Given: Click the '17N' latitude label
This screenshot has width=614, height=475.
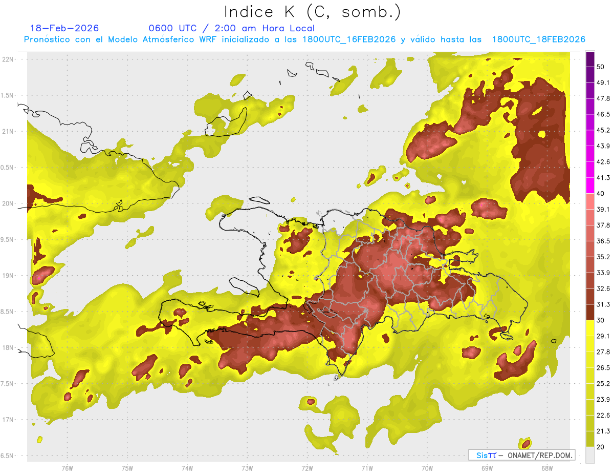Looking at the screenshot, I should point(9,420).
